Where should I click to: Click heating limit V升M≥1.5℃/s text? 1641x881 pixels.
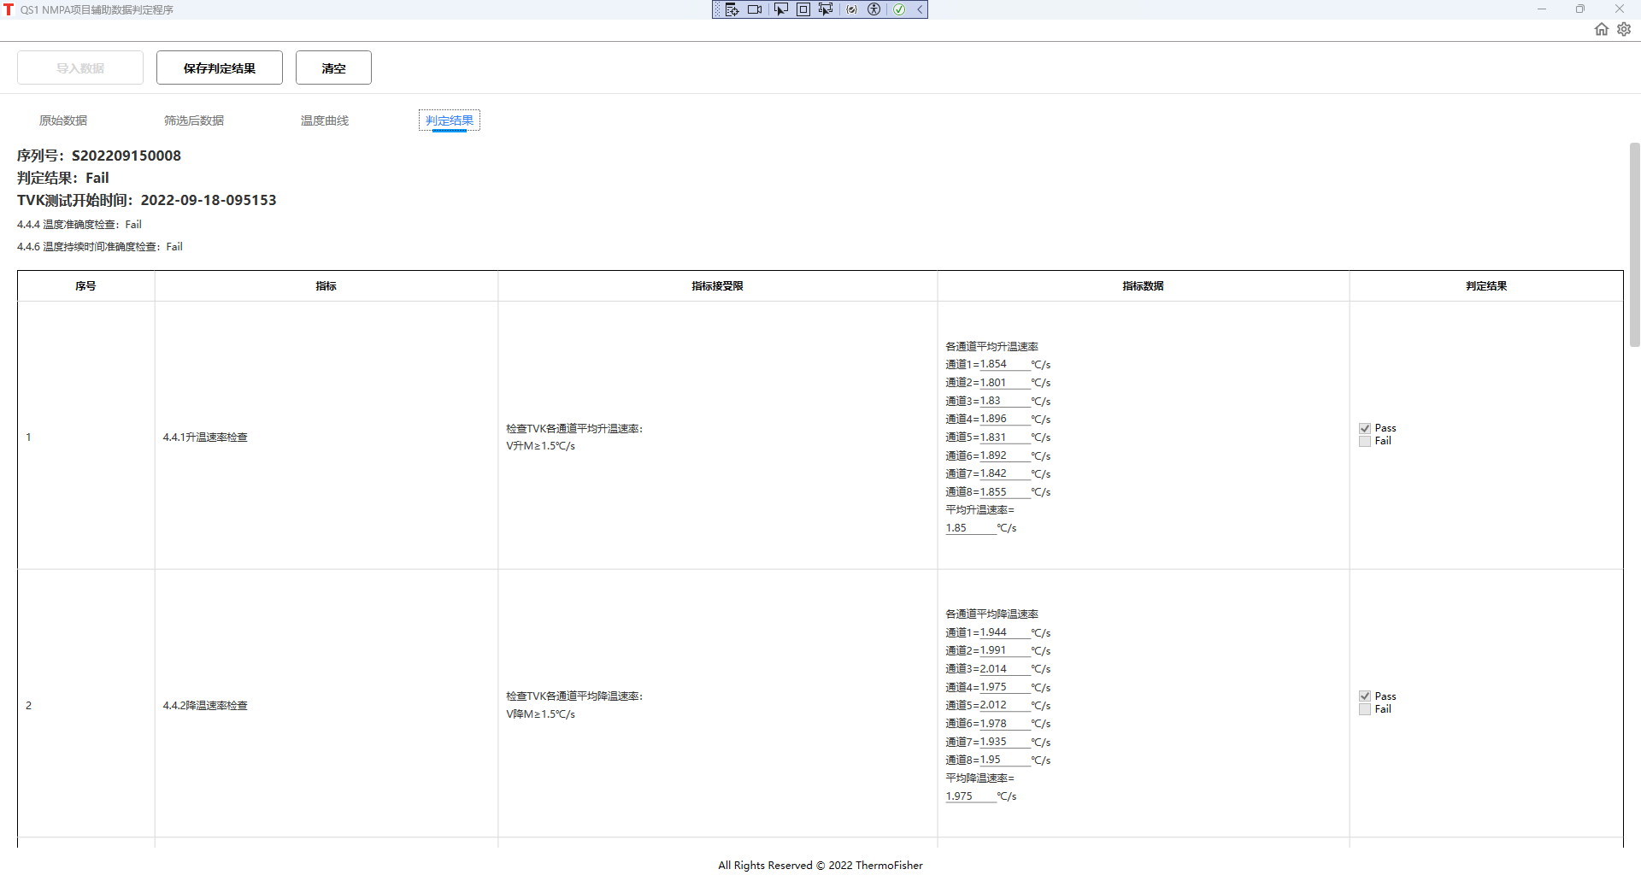point(540,446)
